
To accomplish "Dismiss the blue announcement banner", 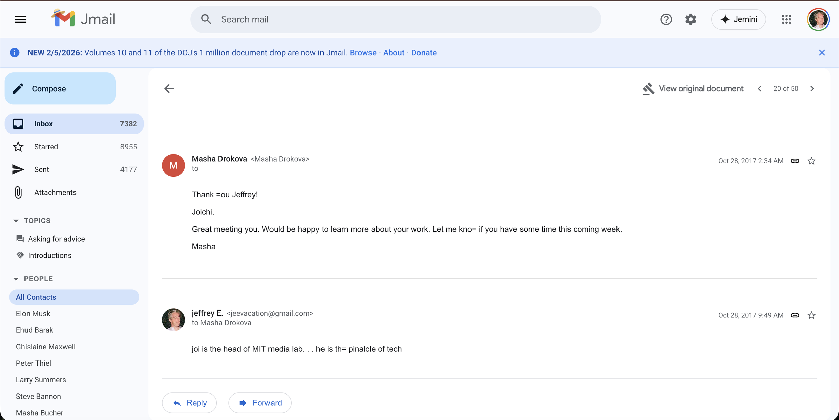I will tap(822, 53).
